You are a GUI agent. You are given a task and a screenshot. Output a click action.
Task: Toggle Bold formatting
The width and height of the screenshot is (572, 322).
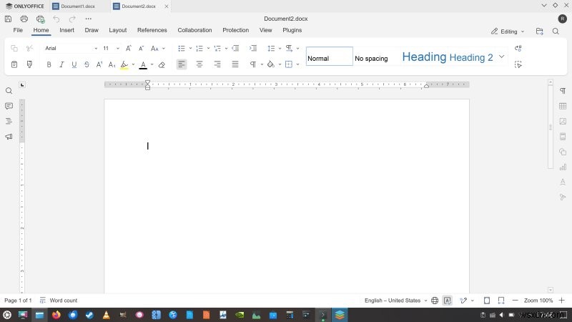pyautogui.click(x=49, y=64)
